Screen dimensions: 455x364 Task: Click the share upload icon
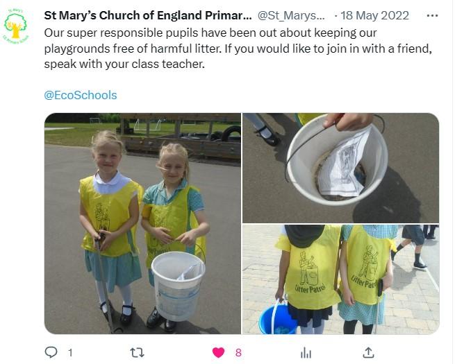[368, 352]
